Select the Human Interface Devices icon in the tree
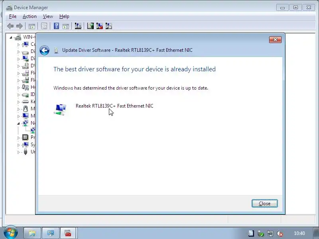This screenshot has height=239, width=319. [x=26, y=87]
